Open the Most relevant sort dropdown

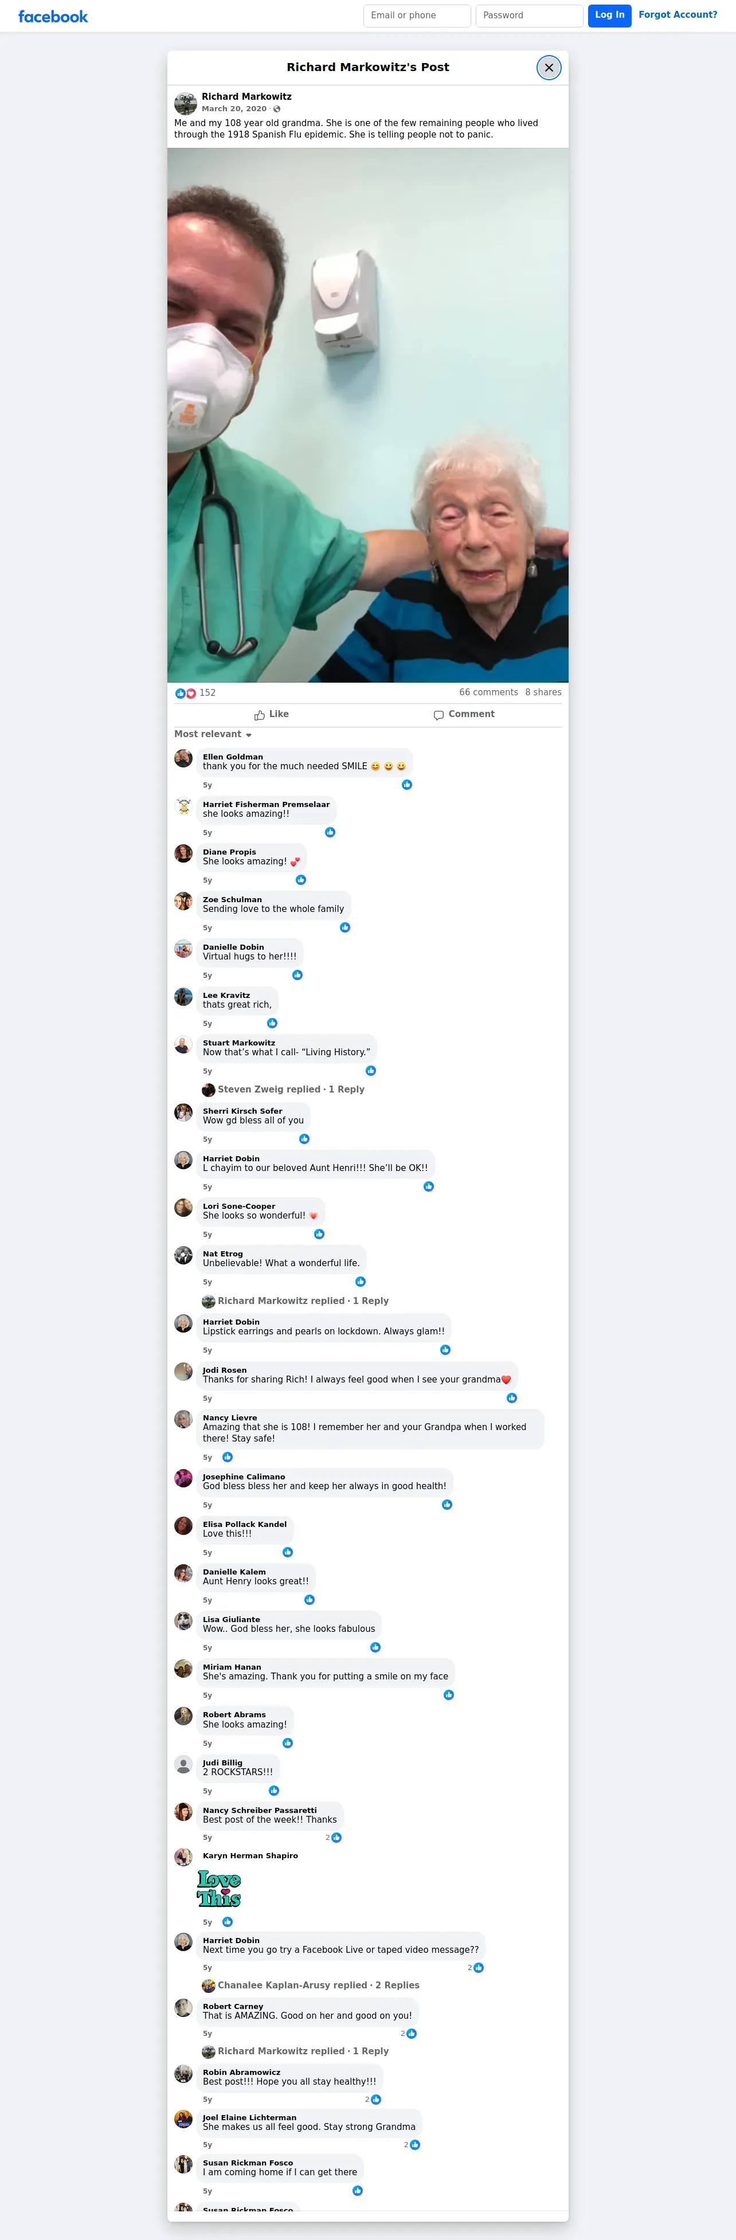point(213,735)
